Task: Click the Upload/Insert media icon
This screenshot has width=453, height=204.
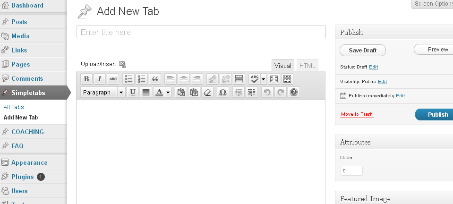Action: 123,64
